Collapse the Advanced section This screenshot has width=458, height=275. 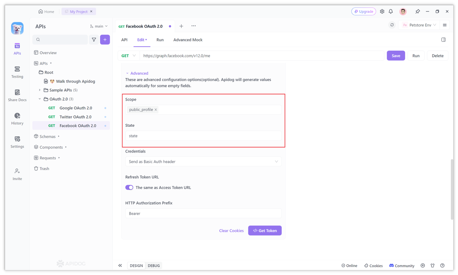click(137, 73)
